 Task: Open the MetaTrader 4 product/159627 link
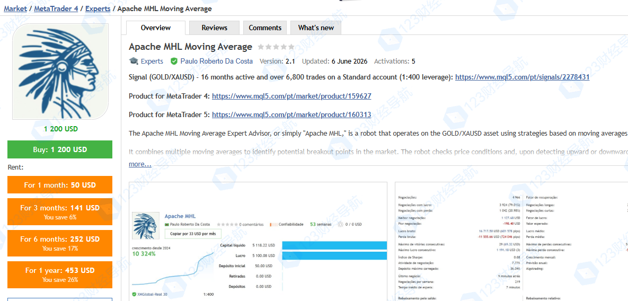(291, 96)
